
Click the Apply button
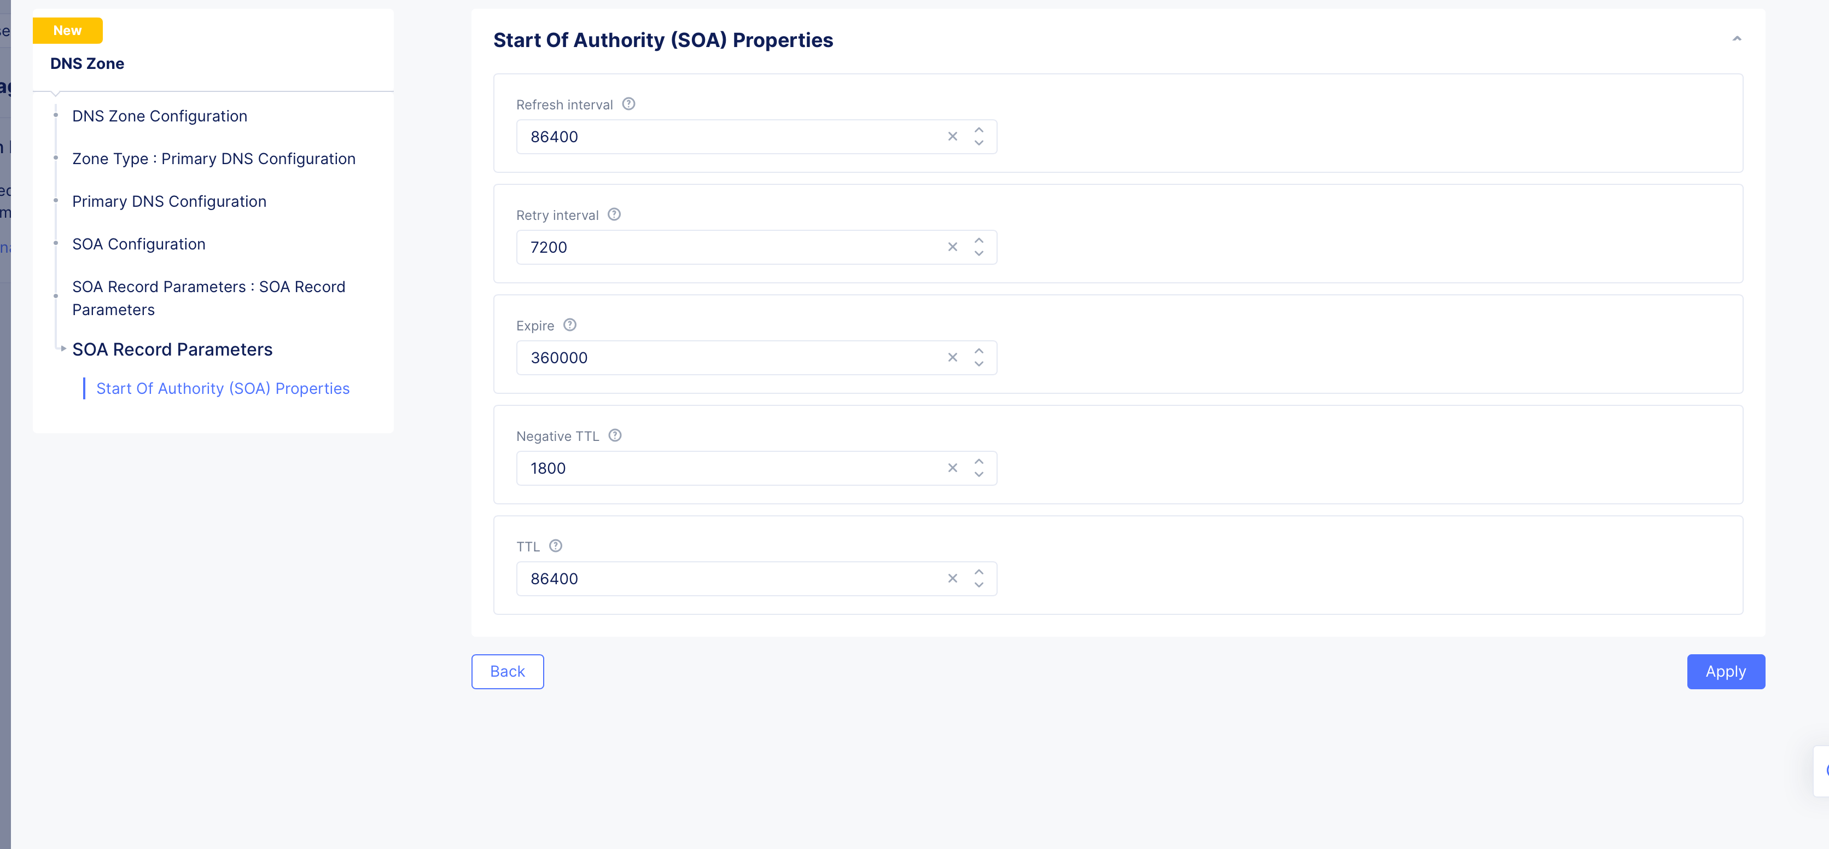pos(1725,671)
